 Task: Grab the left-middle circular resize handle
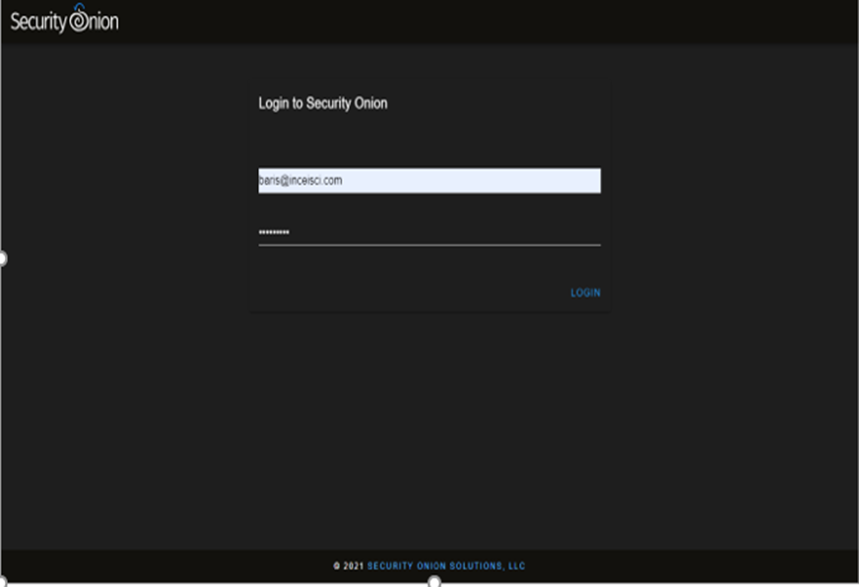click(x=2, y=258)
